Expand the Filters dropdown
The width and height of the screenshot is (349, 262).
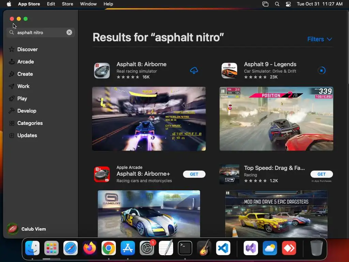[320, 39]
